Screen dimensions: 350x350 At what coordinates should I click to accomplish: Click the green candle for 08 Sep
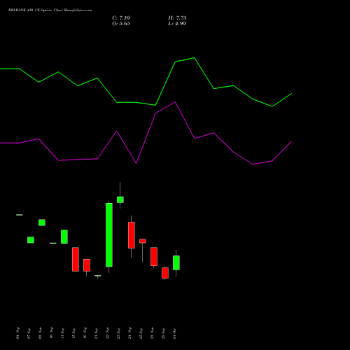[42, 223]
